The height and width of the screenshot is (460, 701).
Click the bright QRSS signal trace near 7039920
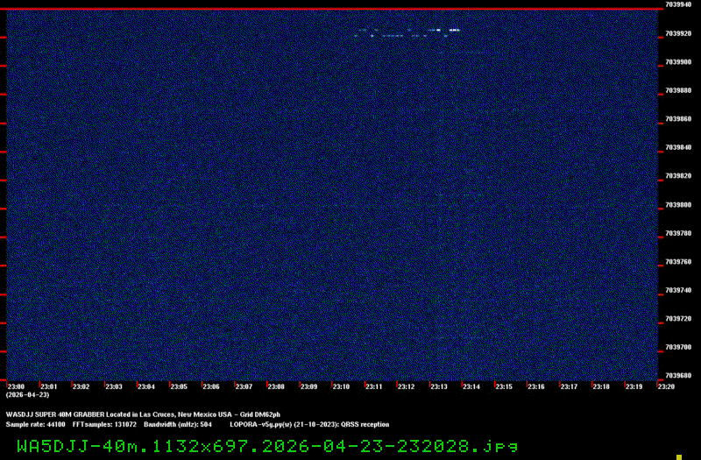tap(407, 32)
